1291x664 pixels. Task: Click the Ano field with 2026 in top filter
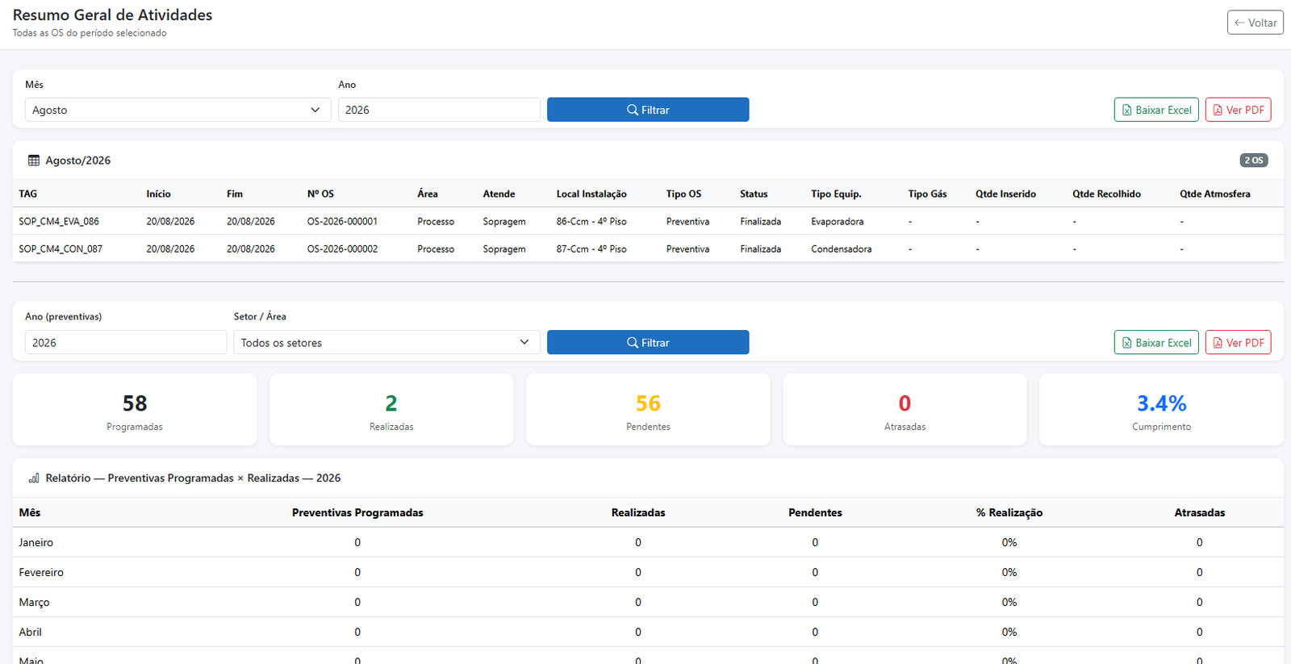[439, 110]
